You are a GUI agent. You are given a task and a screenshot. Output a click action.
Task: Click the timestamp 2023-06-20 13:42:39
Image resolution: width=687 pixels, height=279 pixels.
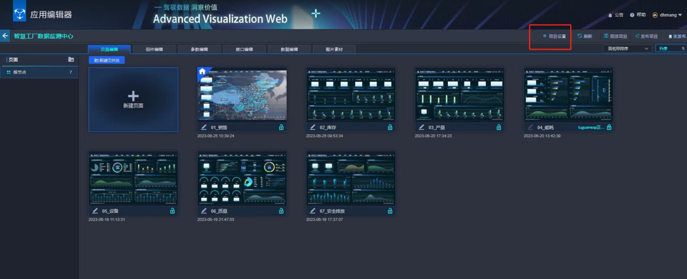pyautogui.click(x=542, y=136)
